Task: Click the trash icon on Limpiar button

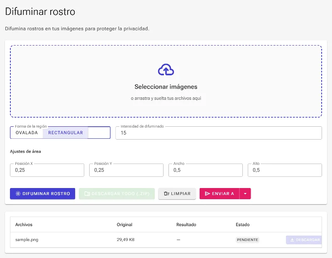Action: pos(167,193)
